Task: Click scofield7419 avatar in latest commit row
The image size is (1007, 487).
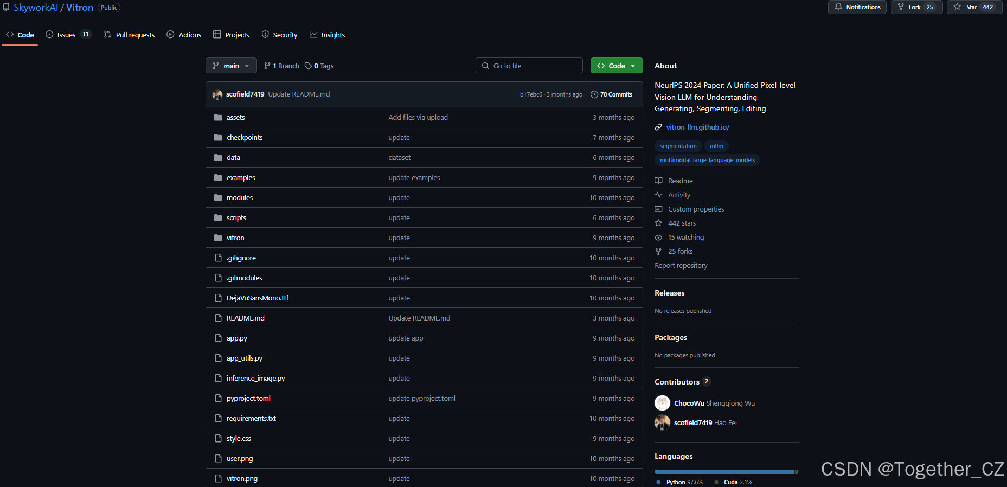Action: 217,94
